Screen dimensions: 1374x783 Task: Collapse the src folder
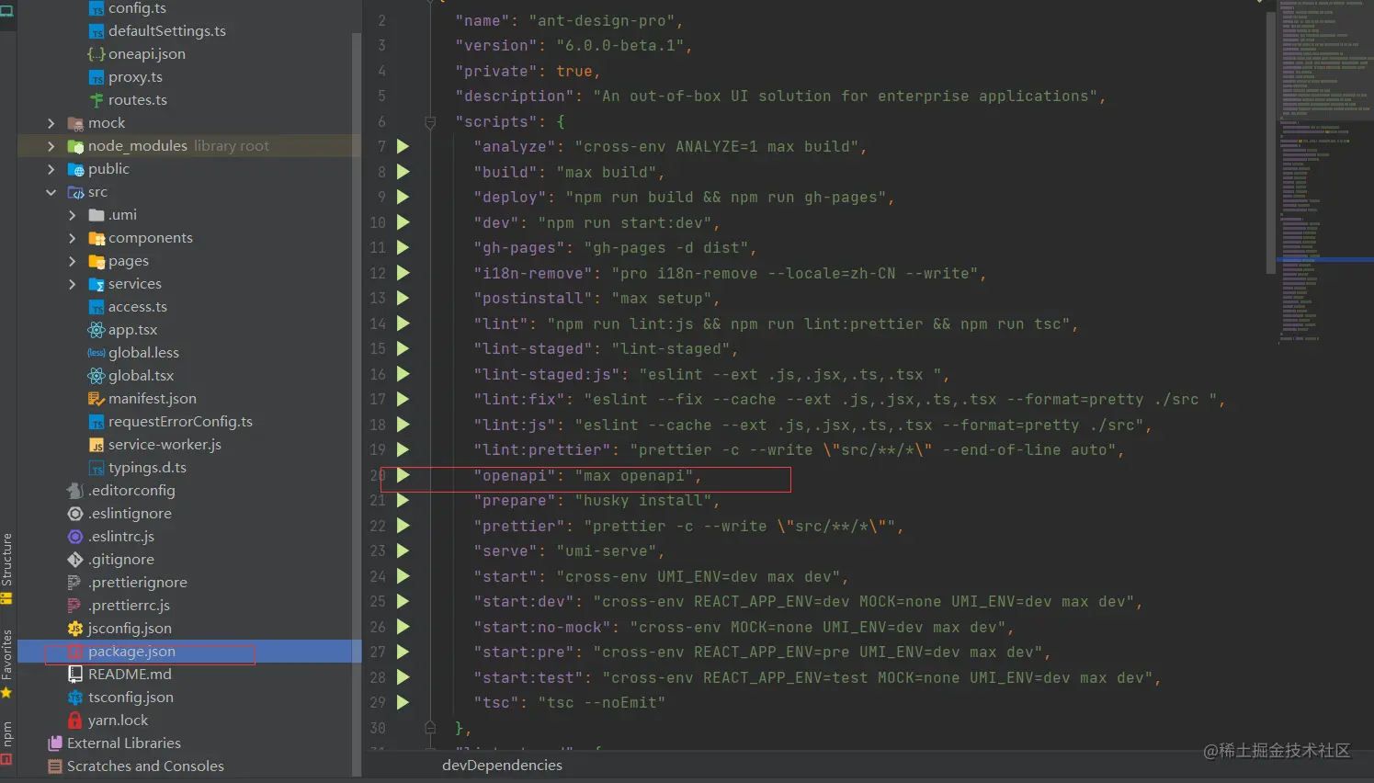(x=51, y=192)
